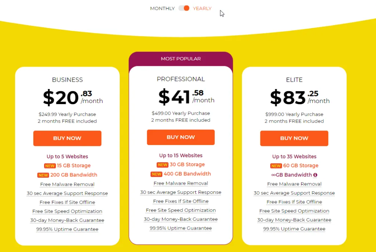
Task: Click 99.95% Uptime Guarantee in Elite plan
Action: coord(294,229)
